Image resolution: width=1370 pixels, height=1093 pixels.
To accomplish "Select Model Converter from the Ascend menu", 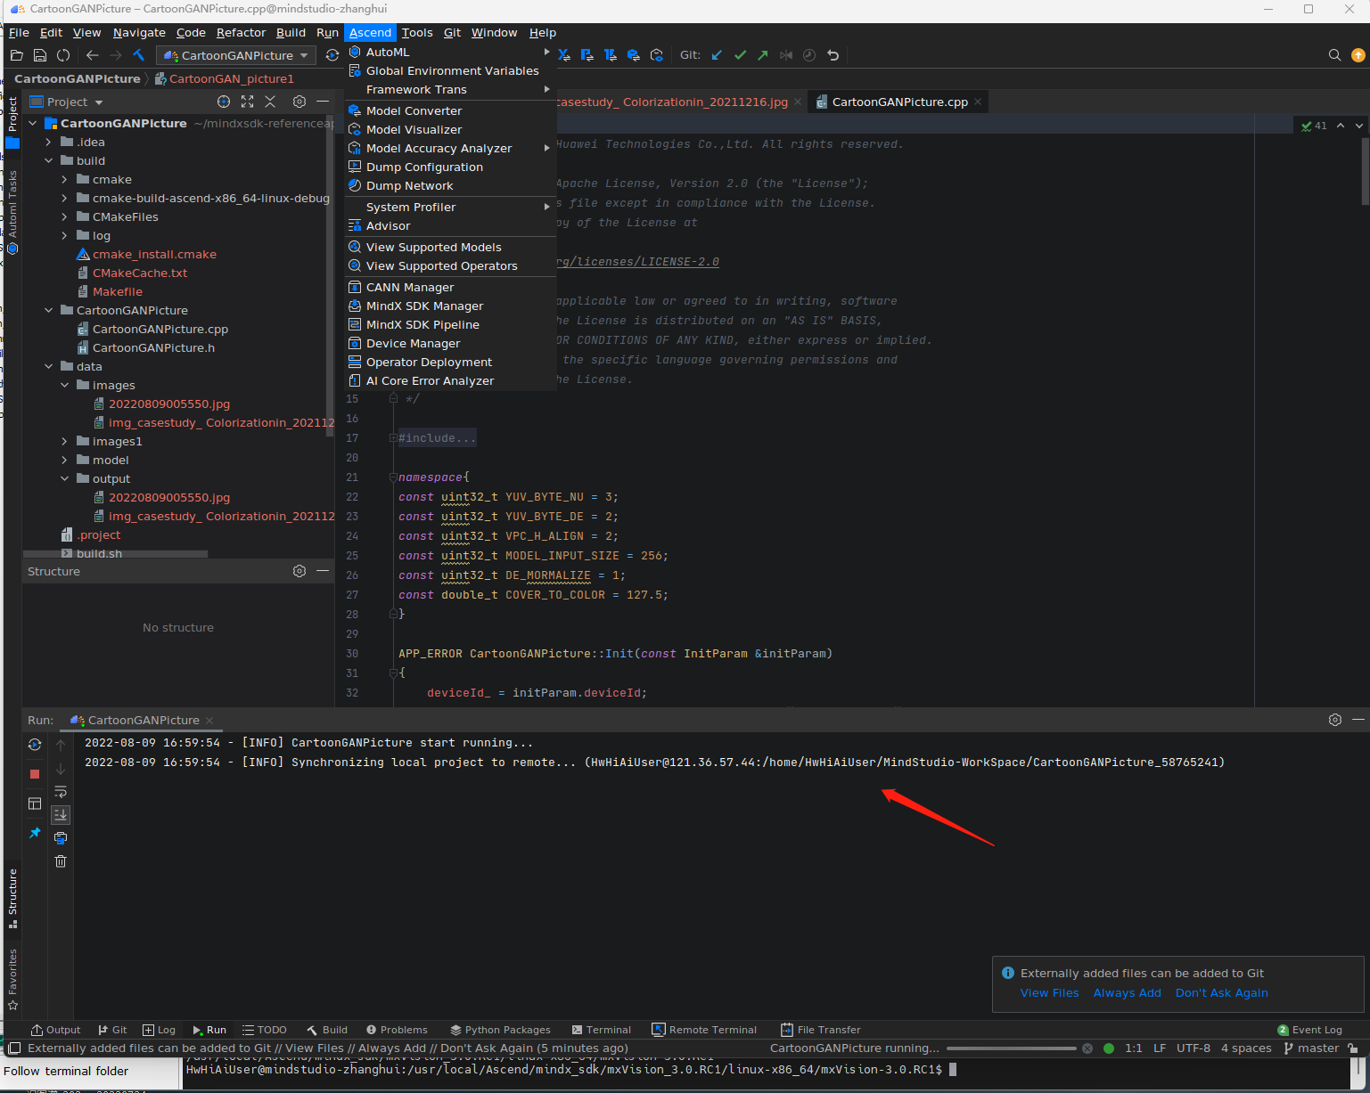I will tap(414, 111).
